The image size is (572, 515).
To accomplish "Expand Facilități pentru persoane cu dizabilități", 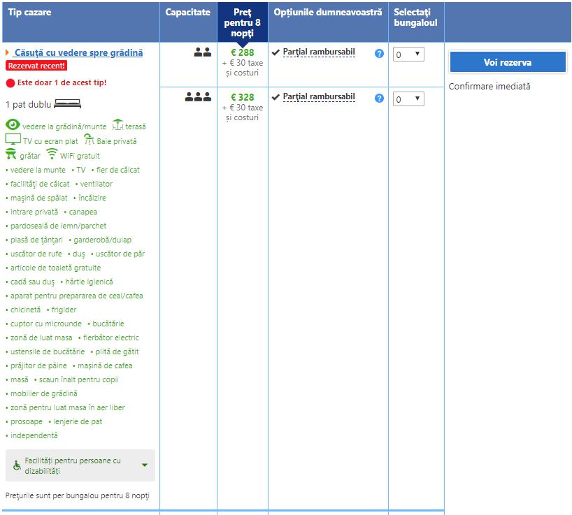I will [80, 465].
